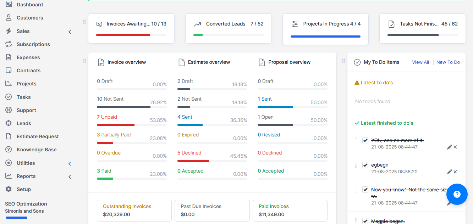
Task: Expand the Utilities submenu chevron
Action: [x=70, y=163]
